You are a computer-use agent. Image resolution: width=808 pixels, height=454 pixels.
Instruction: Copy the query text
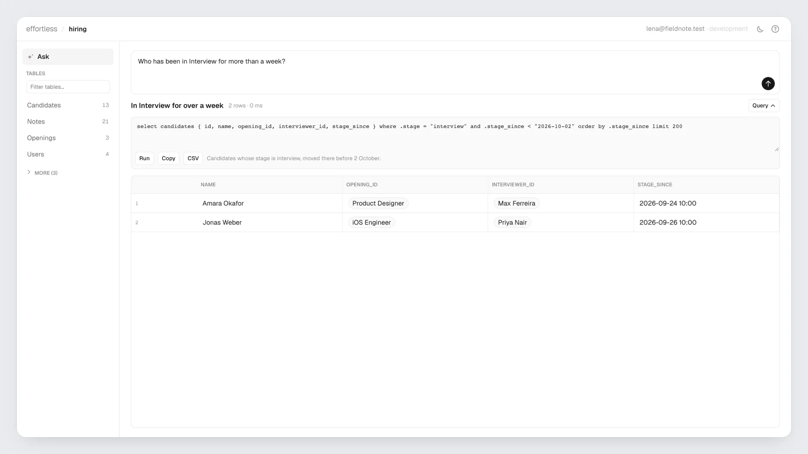pyautogui.click(x=168, y=158)
